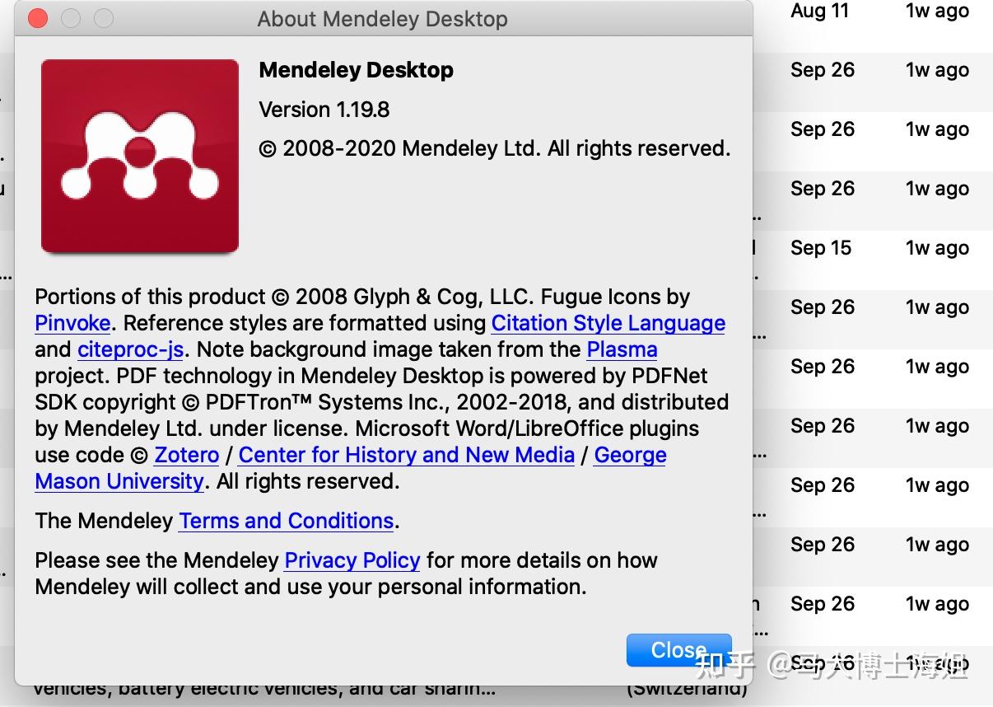
Task: Click the greyed-out zoom window button
Action: [x=104, y=18]
